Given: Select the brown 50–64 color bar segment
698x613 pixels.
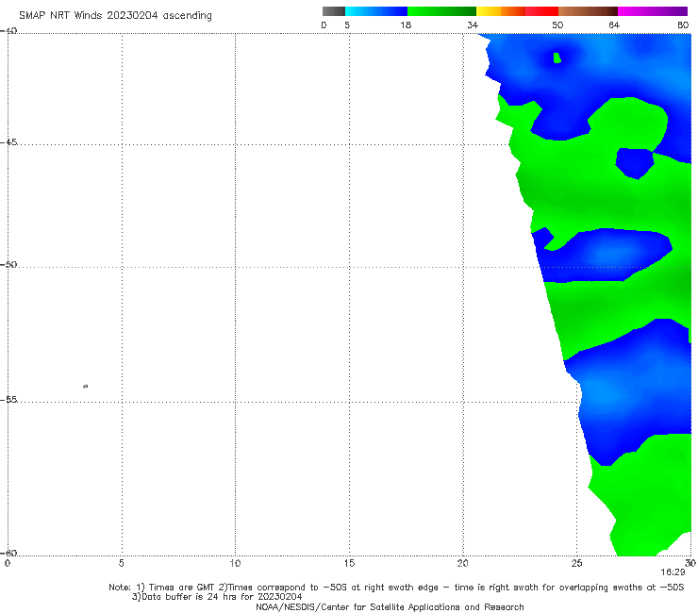Looking at the screenshot, I should click(588, 11).
